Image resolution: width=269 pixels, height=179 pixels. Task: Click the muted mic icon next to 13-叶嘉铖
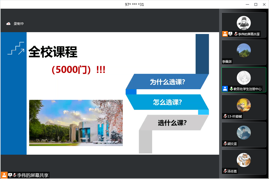point(225,116)
